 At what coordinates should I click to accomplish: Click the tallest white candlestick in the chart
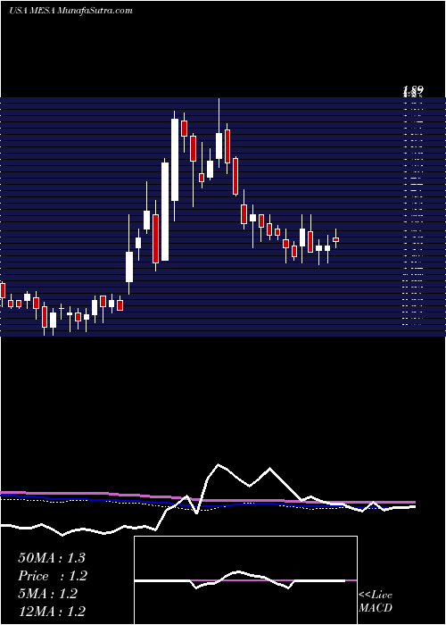click(x=165, y=211)
